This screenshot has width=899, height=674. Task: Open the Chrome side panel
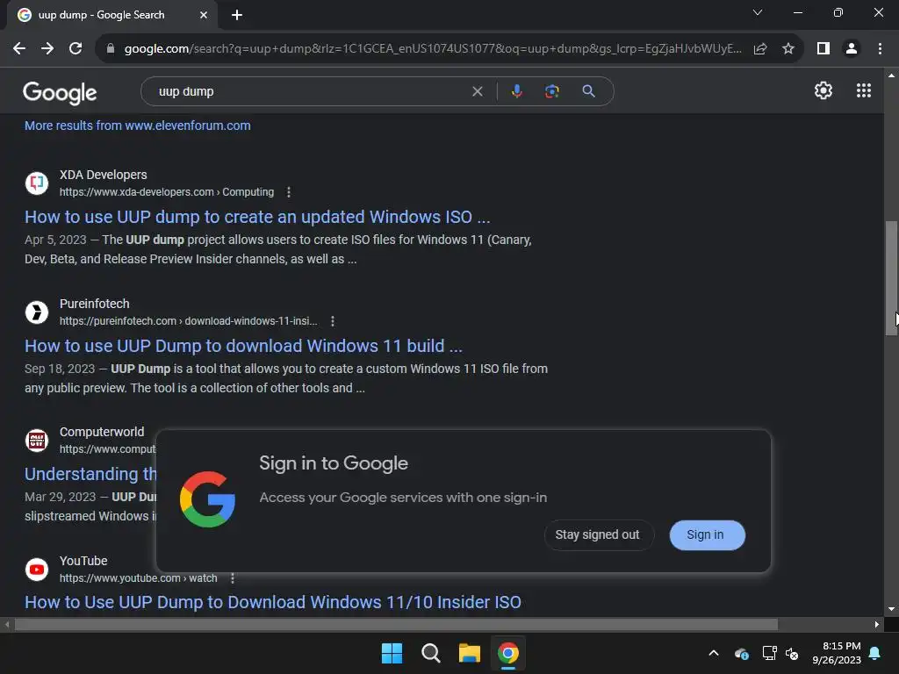tap(823, 49)
